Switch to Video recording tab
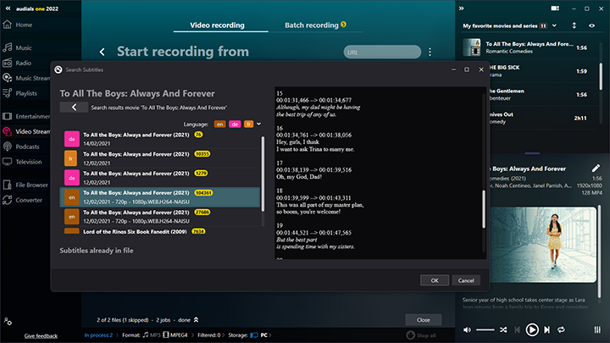 pos(217,25)
